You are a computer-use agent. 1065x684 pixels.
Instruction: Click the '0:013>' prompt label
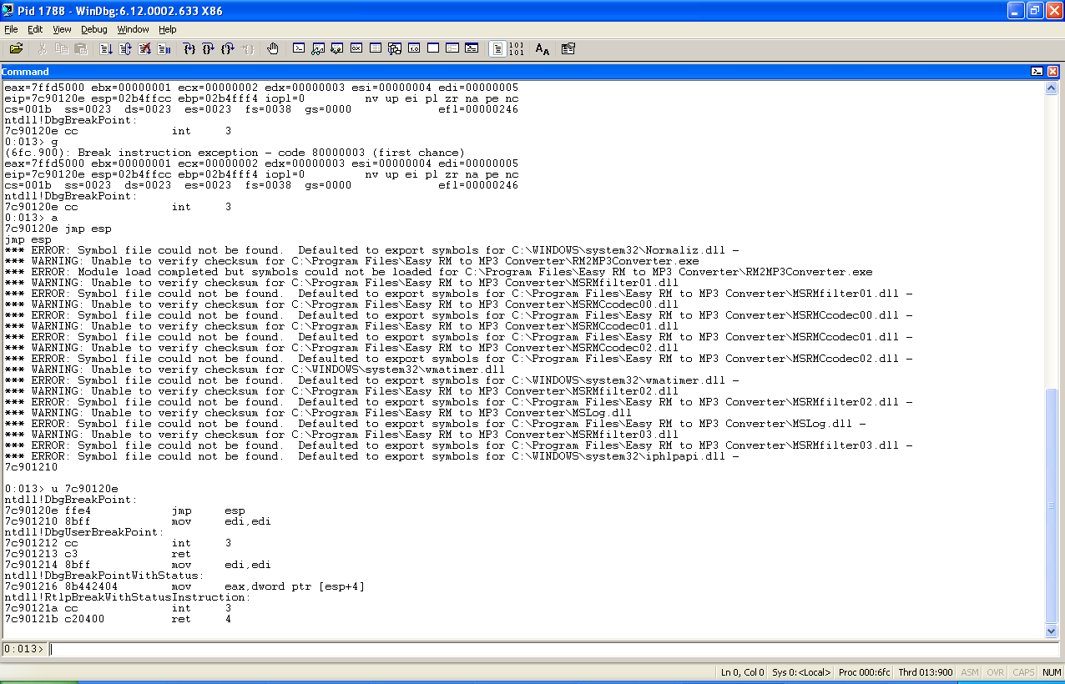pyautogui.click(x=24, y=649)
